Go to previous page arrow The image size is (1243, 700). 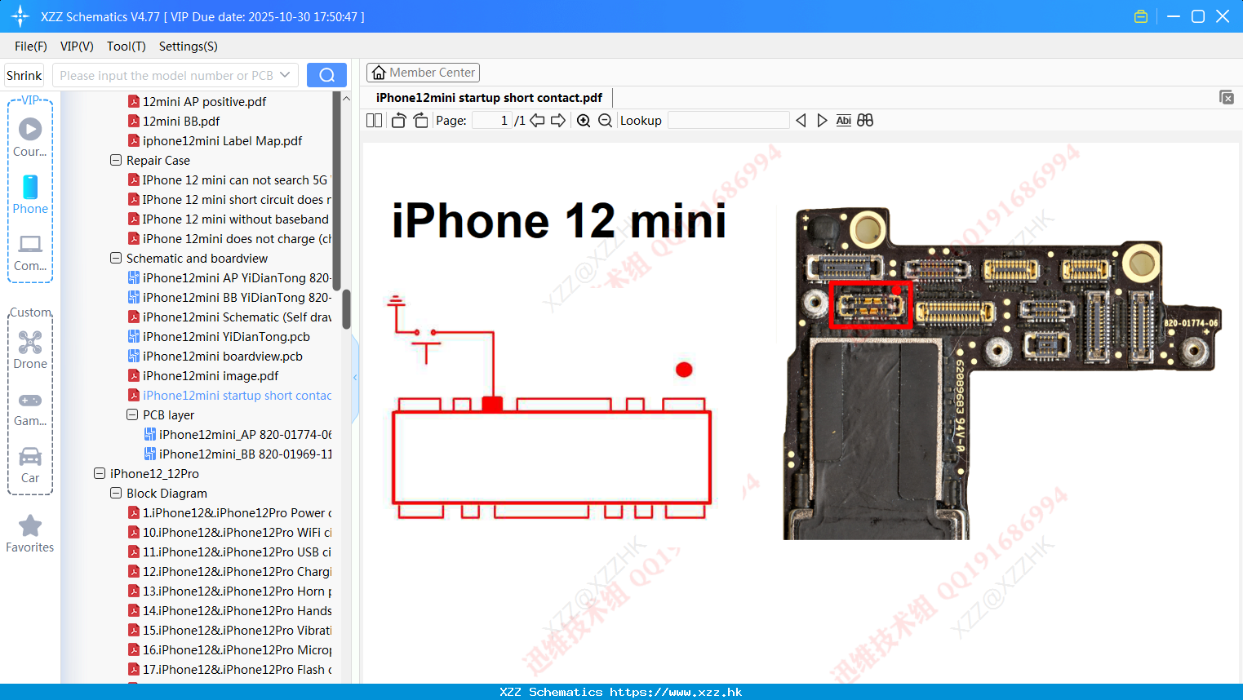[x=537, y=121]
